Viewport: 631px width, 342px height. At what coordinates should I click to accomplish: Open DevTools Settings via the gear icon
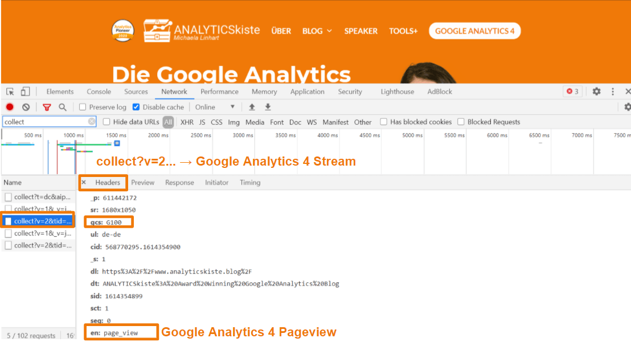[x=596, y=92]
